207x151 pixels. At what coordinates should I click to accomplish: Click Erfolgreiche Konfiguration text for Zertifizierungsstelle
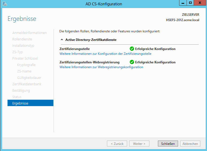pyautogui.click(x=155, y=49)
